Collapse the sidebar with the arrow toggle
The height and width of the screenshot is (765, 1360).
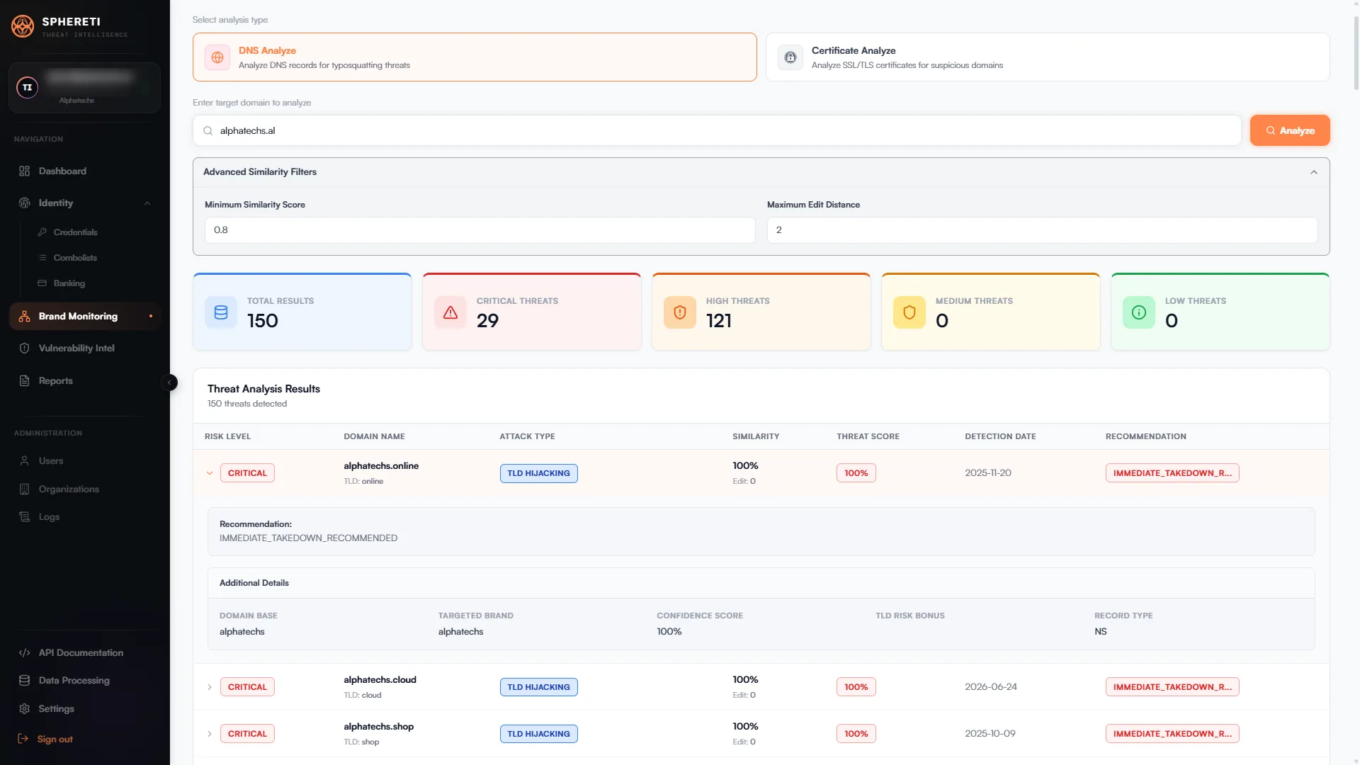[x=169, y=382]
